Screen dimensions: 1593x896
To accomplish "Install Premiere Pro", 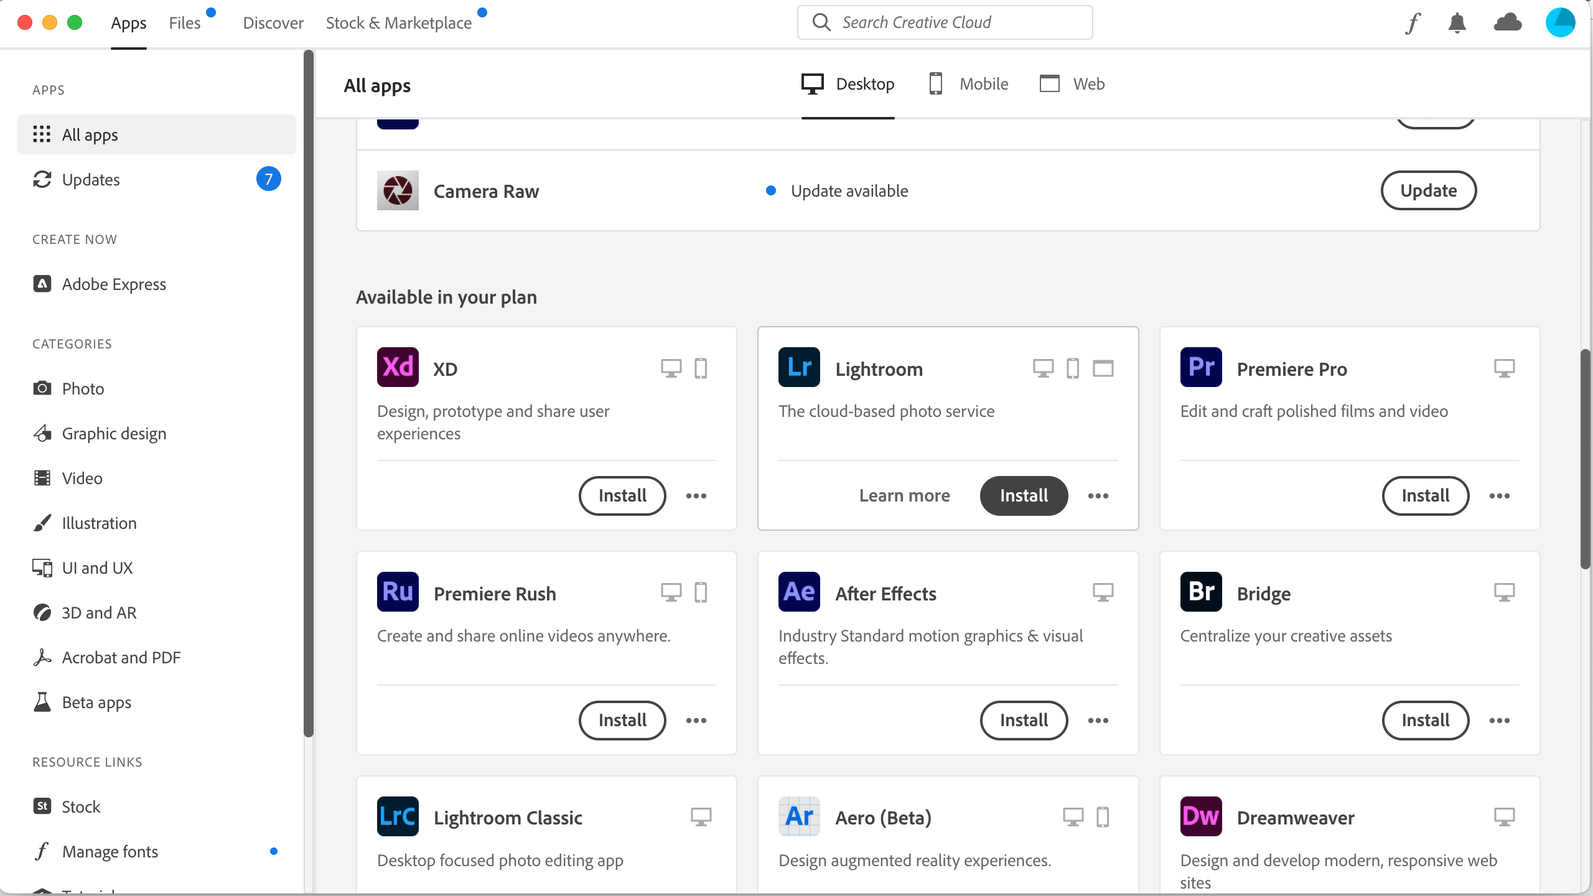I will [1426, 496].
